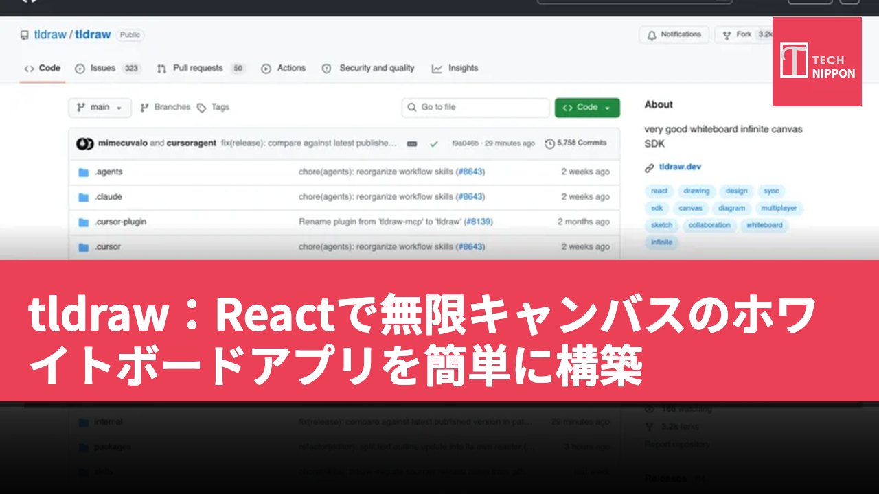The width and height of the screenshot is (879, 494).
Task: Open the mimecuvalo author link
Action: point(122,143)
